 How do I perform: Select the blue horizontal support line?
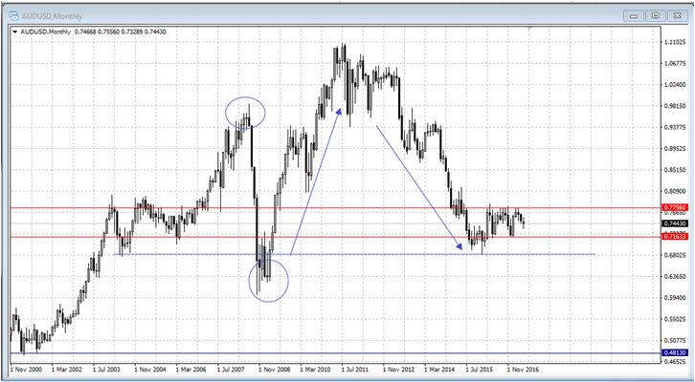point(383,254)
